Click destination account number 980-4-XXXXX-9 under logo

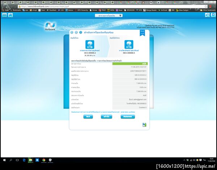[x=129, y=53]
